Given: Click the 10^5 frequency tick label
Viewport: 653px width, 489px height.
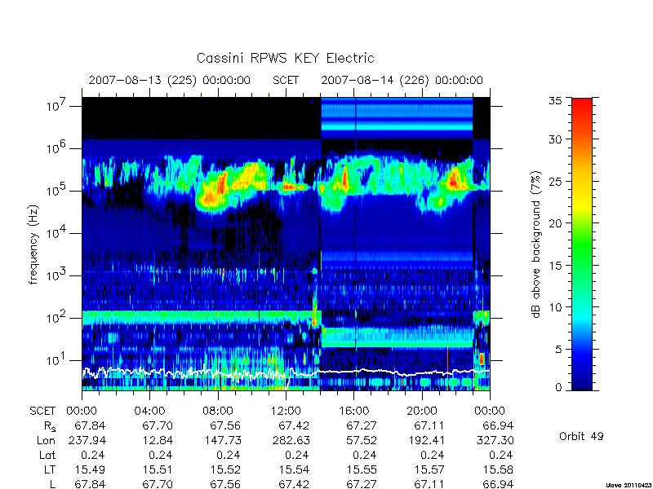Looking at the screenshot, I should [x=57, y=191].
